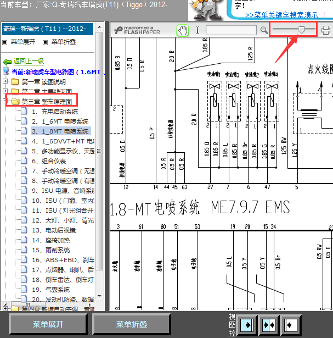Select the FlashPaper text selection tool
Viewport: 333px width, 338px height.
[197, 30]
